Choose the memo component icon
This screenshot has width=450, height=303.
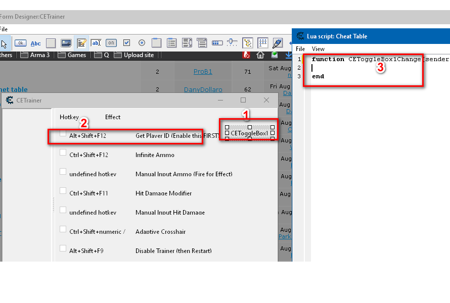coord(81,43)
